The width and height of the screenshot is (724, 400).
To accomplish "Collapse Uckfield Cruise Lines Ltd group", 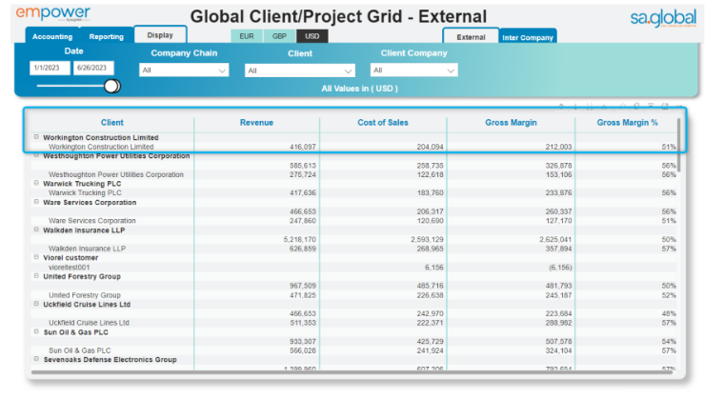I will point(36,304).
